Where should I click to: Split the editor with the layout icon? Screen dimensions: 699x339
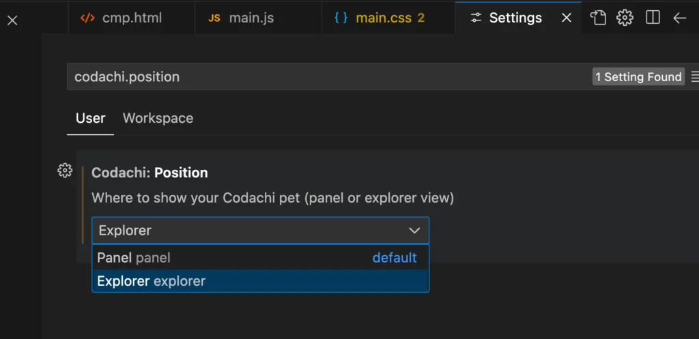(x=653, y=18)
